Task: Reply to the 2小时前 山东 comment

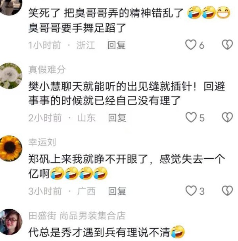Action: click(x=117, y=118)
